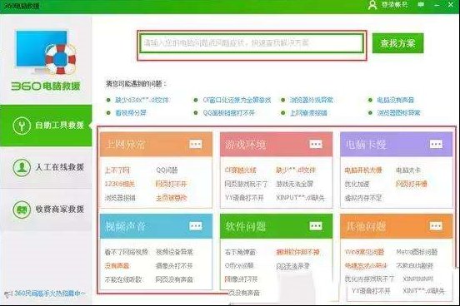
Task: Click 没有声音 in the 视频声音 card
Action: click(x=117, y=266)
